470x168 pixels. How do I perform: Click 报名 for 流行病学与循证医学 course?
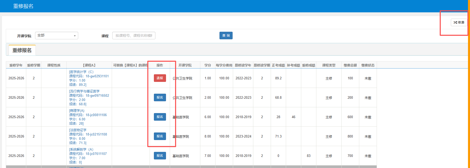(160, 97)
